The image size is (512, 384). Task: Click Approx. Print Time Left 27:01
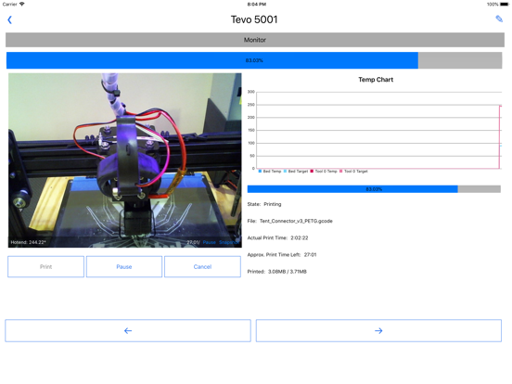[282, 255]
